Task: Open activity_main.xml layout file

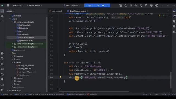Action: pyautogui.click(x=25, y=69)
